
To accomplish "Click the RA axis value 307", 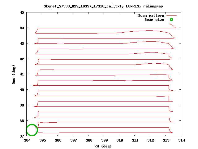I will coord(74,140).
